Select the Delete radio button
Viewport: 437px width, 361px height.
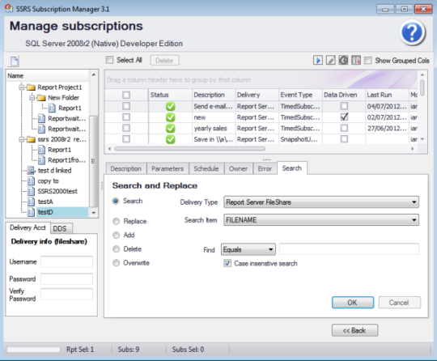point(116,249)
